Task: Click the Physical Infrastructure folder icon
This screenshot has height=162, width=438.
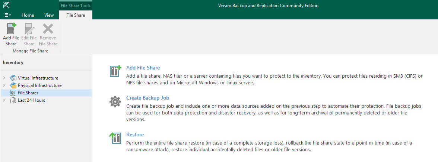Action: click(x=13, y=85)
